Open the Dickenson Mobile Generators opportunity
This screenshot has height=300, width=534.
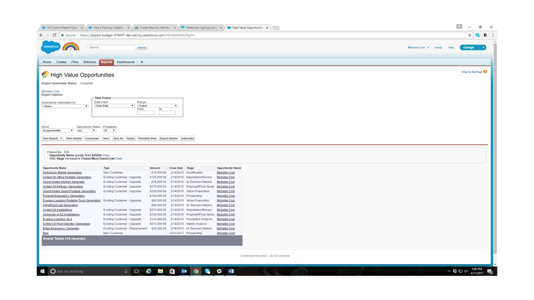pyautogui.click(x=63, y=172)
